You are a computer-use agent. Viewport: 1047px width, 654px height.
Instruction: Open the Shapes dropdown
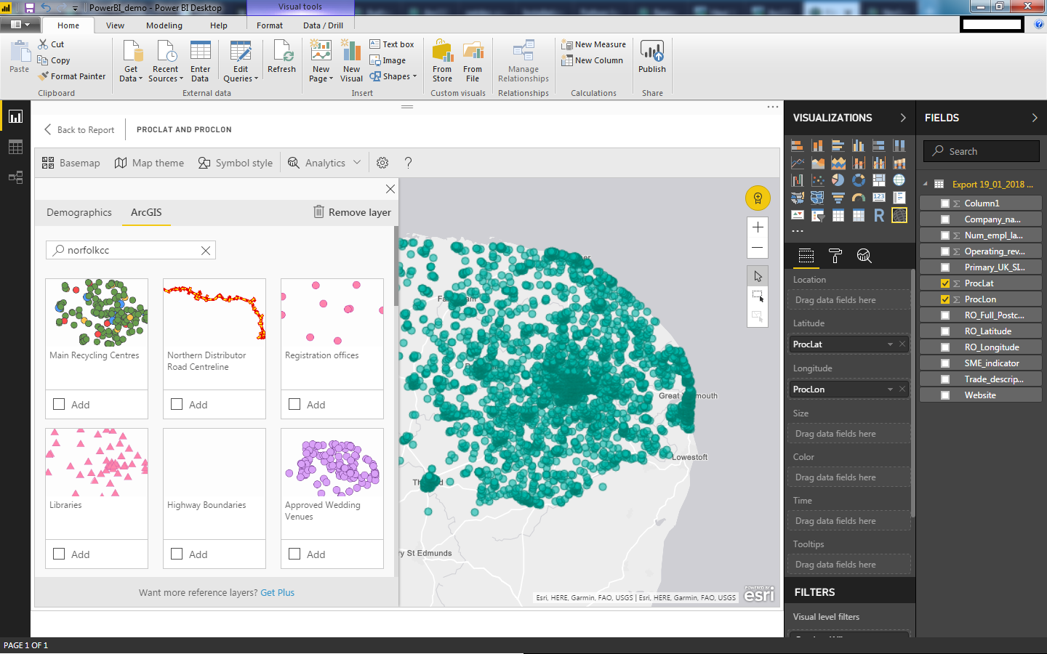click(x=393, y=76)
